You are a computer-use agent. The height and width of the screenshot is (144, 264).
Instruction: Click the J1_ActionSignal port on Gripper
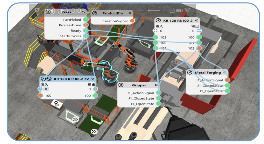click(159, 93)
